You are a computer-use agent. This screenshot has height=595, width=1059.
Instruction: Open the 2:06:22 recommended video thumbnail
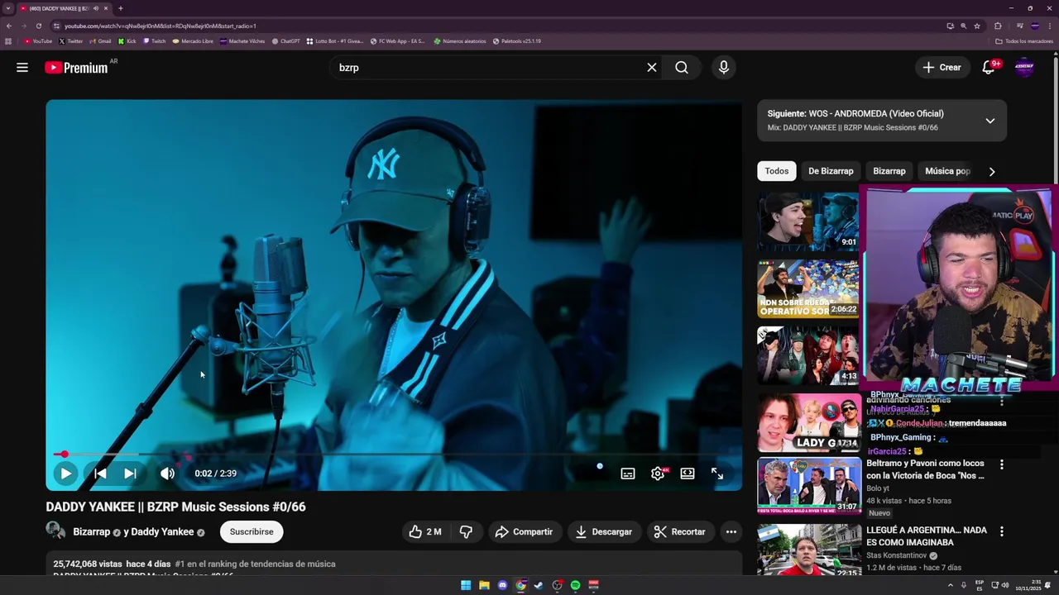click(x=808, y=288)
